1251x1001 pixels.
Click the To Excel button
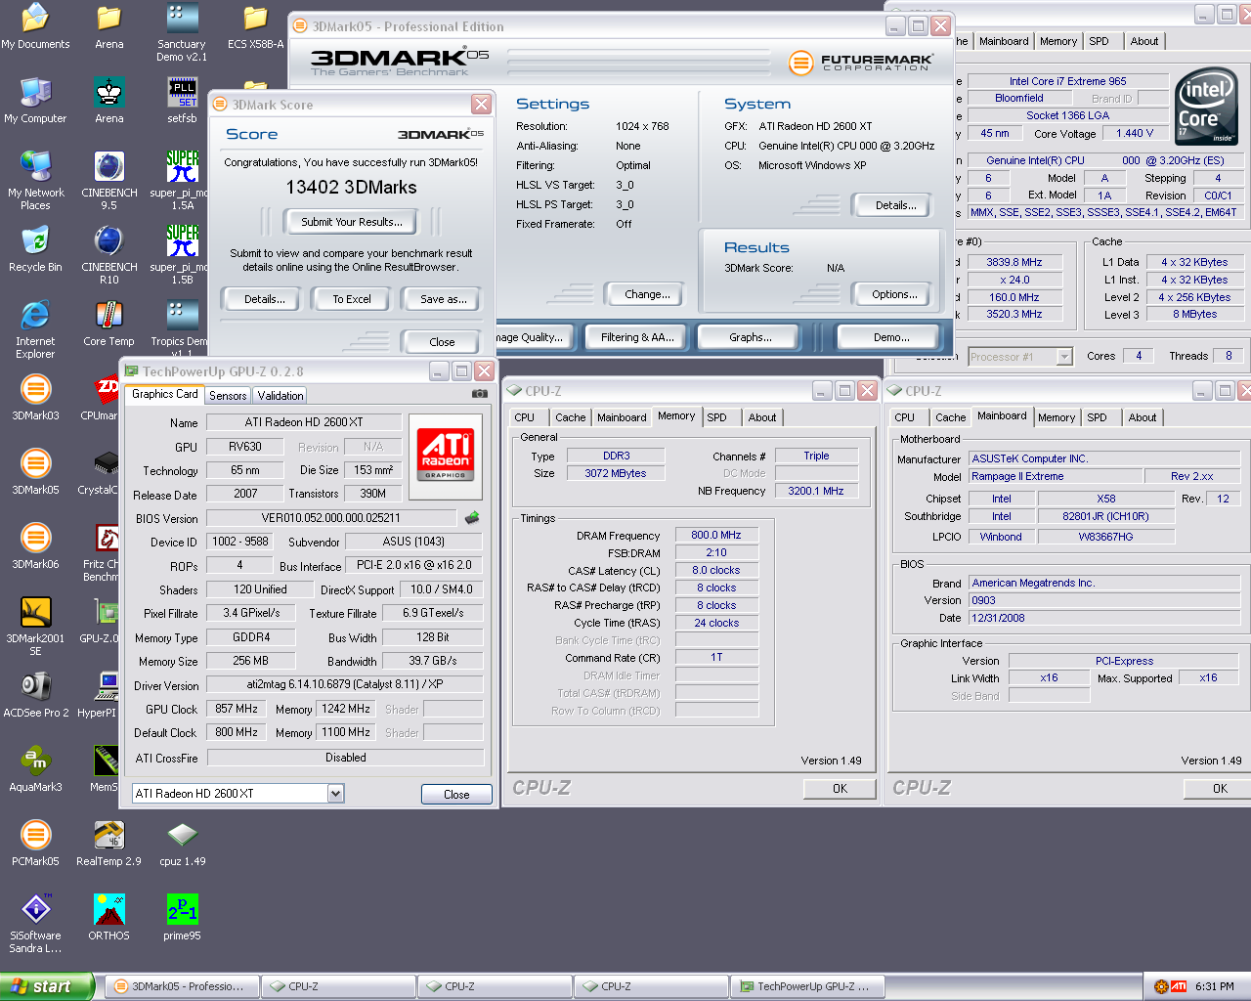pyautogui.click(x=351, y=299)
